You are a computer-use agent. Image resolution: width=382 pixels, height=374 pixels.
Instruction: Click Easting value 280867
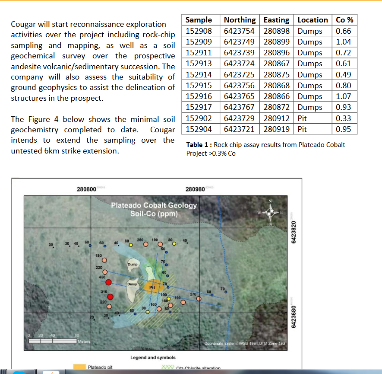click(x=277, y=64)
